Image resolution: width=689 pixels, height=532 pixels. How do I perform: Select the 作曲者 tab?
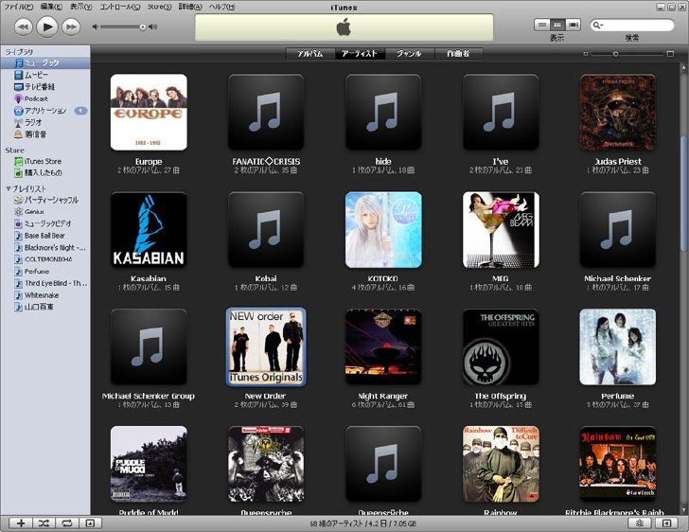point(458,54)
